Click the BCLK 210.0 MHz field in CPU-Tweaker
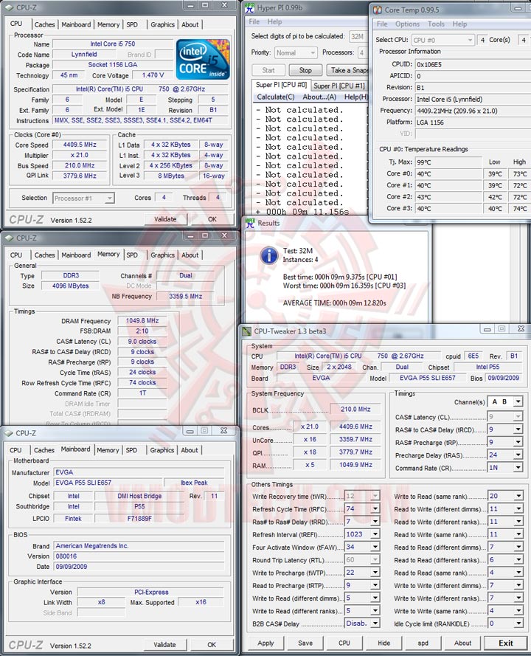Viewport: 531px width, 656px height. (x=355, y=409)
